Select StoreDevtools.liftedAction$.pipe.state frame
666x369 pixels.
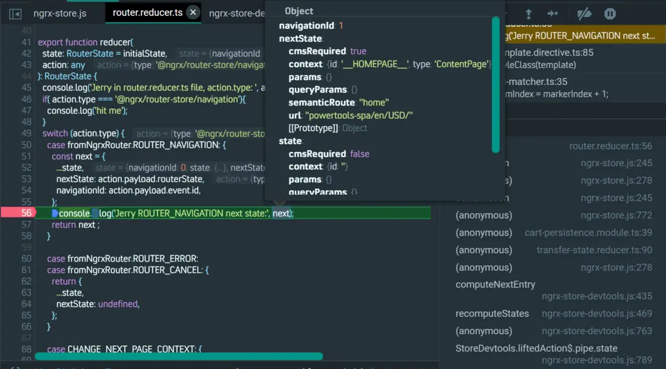tap(536, 348)
